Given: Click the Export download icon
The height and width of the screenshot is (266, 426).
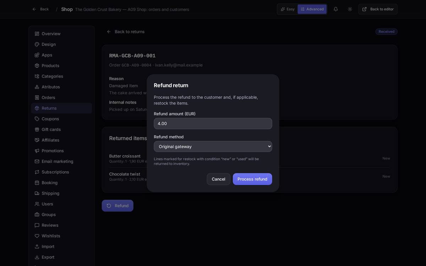Looking at the screenshot, I should 37,257.
